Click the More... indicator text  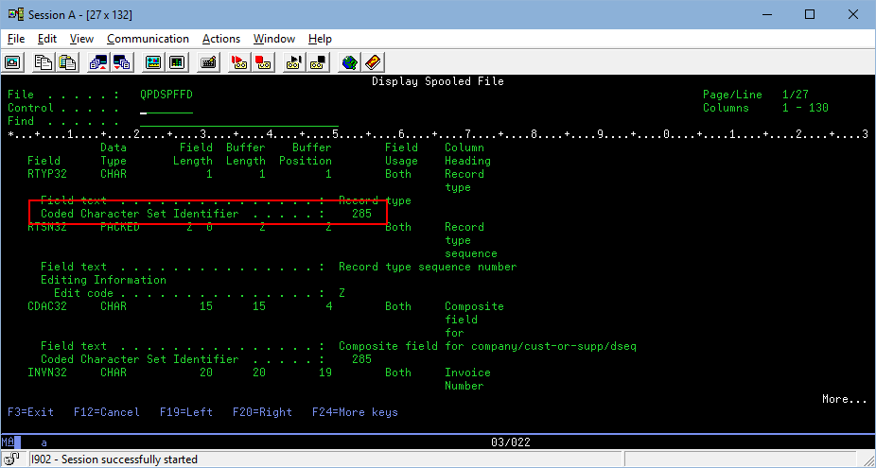point(844,399)
